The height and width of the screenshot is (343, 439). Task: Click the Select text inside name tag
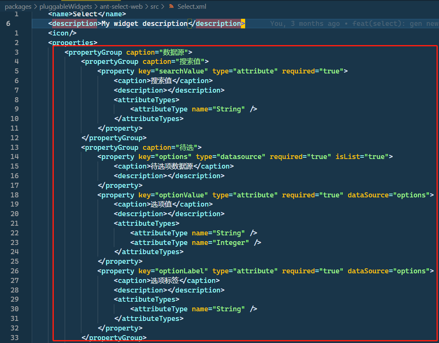pos(85,14)
